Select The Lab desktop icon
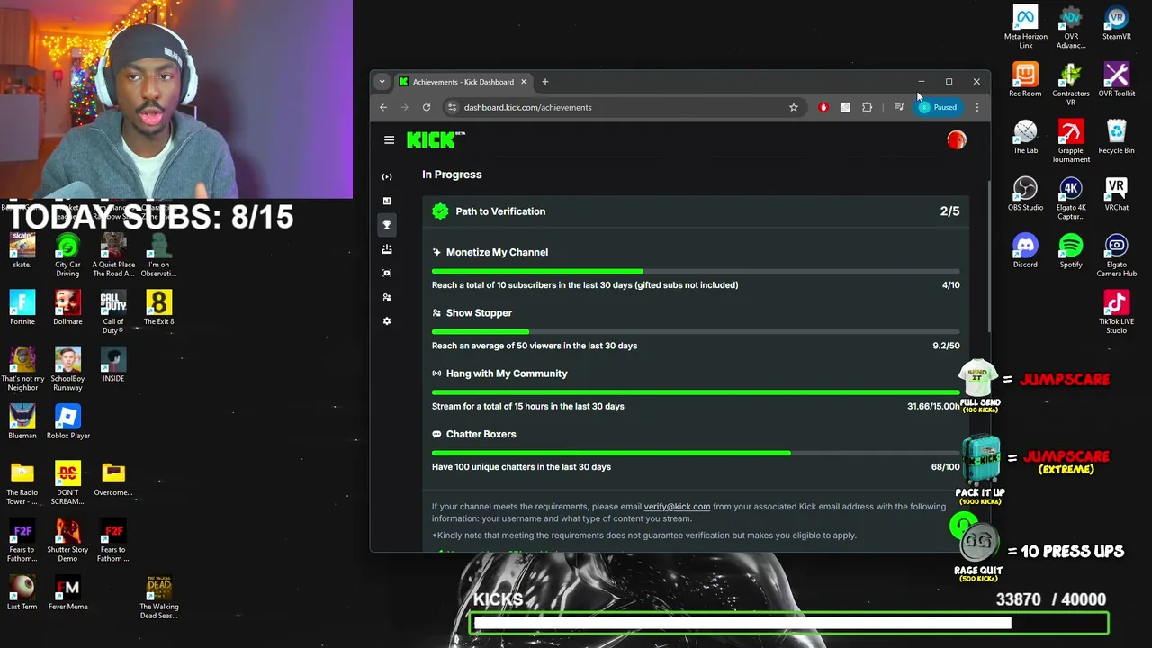The width and height of the screenshot is (1152, 648). point(1025,136)
